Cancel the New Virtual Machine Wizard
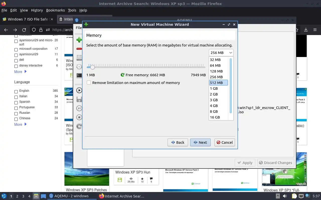321x200 pixels. point(224,142)
